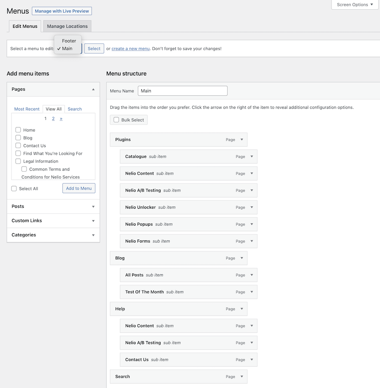Select the Plugins menu item bar
Viewport: 380px width, 388px height.
[x=179, y=140]
